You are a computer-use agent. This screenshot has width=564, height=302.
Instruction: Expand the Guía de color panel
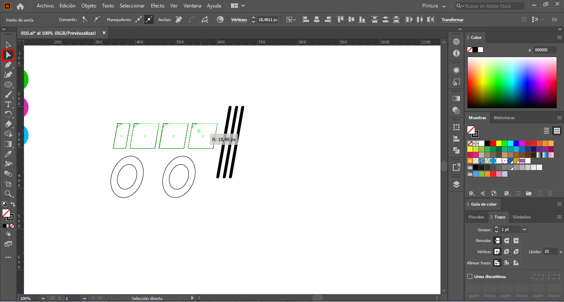pos(467,204)
